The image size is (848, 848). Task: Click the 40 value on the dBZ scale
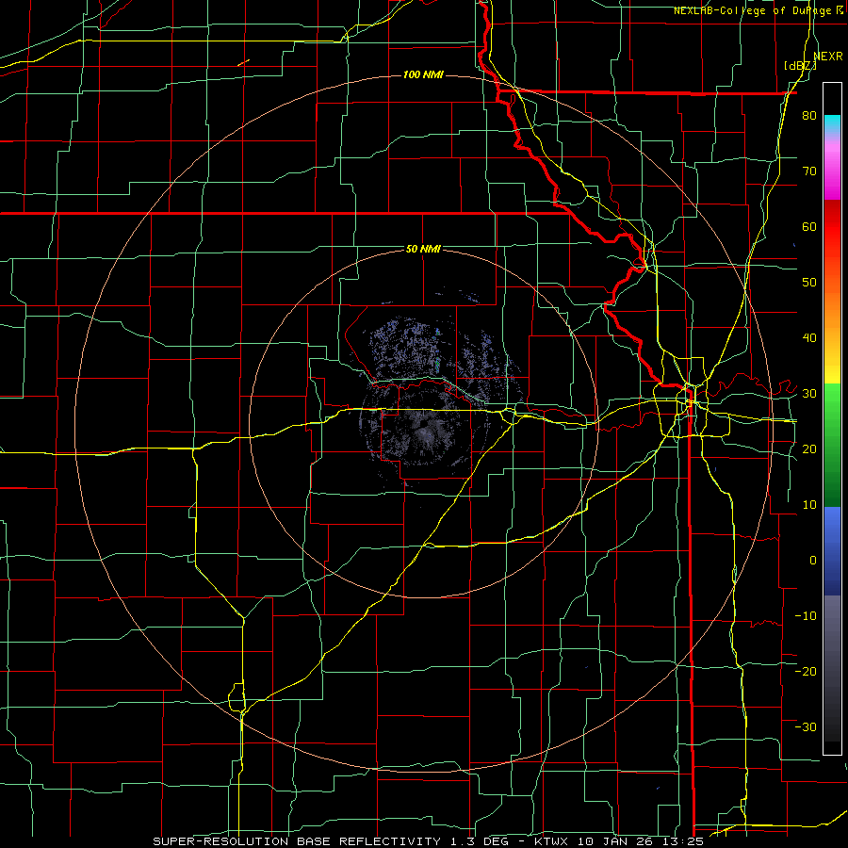coord(809,338)
